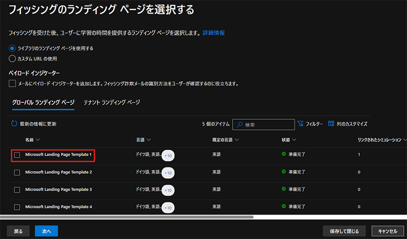Open the フィルター label
Image resolution: width=407 pixels, height=239 pixels.
tap(314, 124)
